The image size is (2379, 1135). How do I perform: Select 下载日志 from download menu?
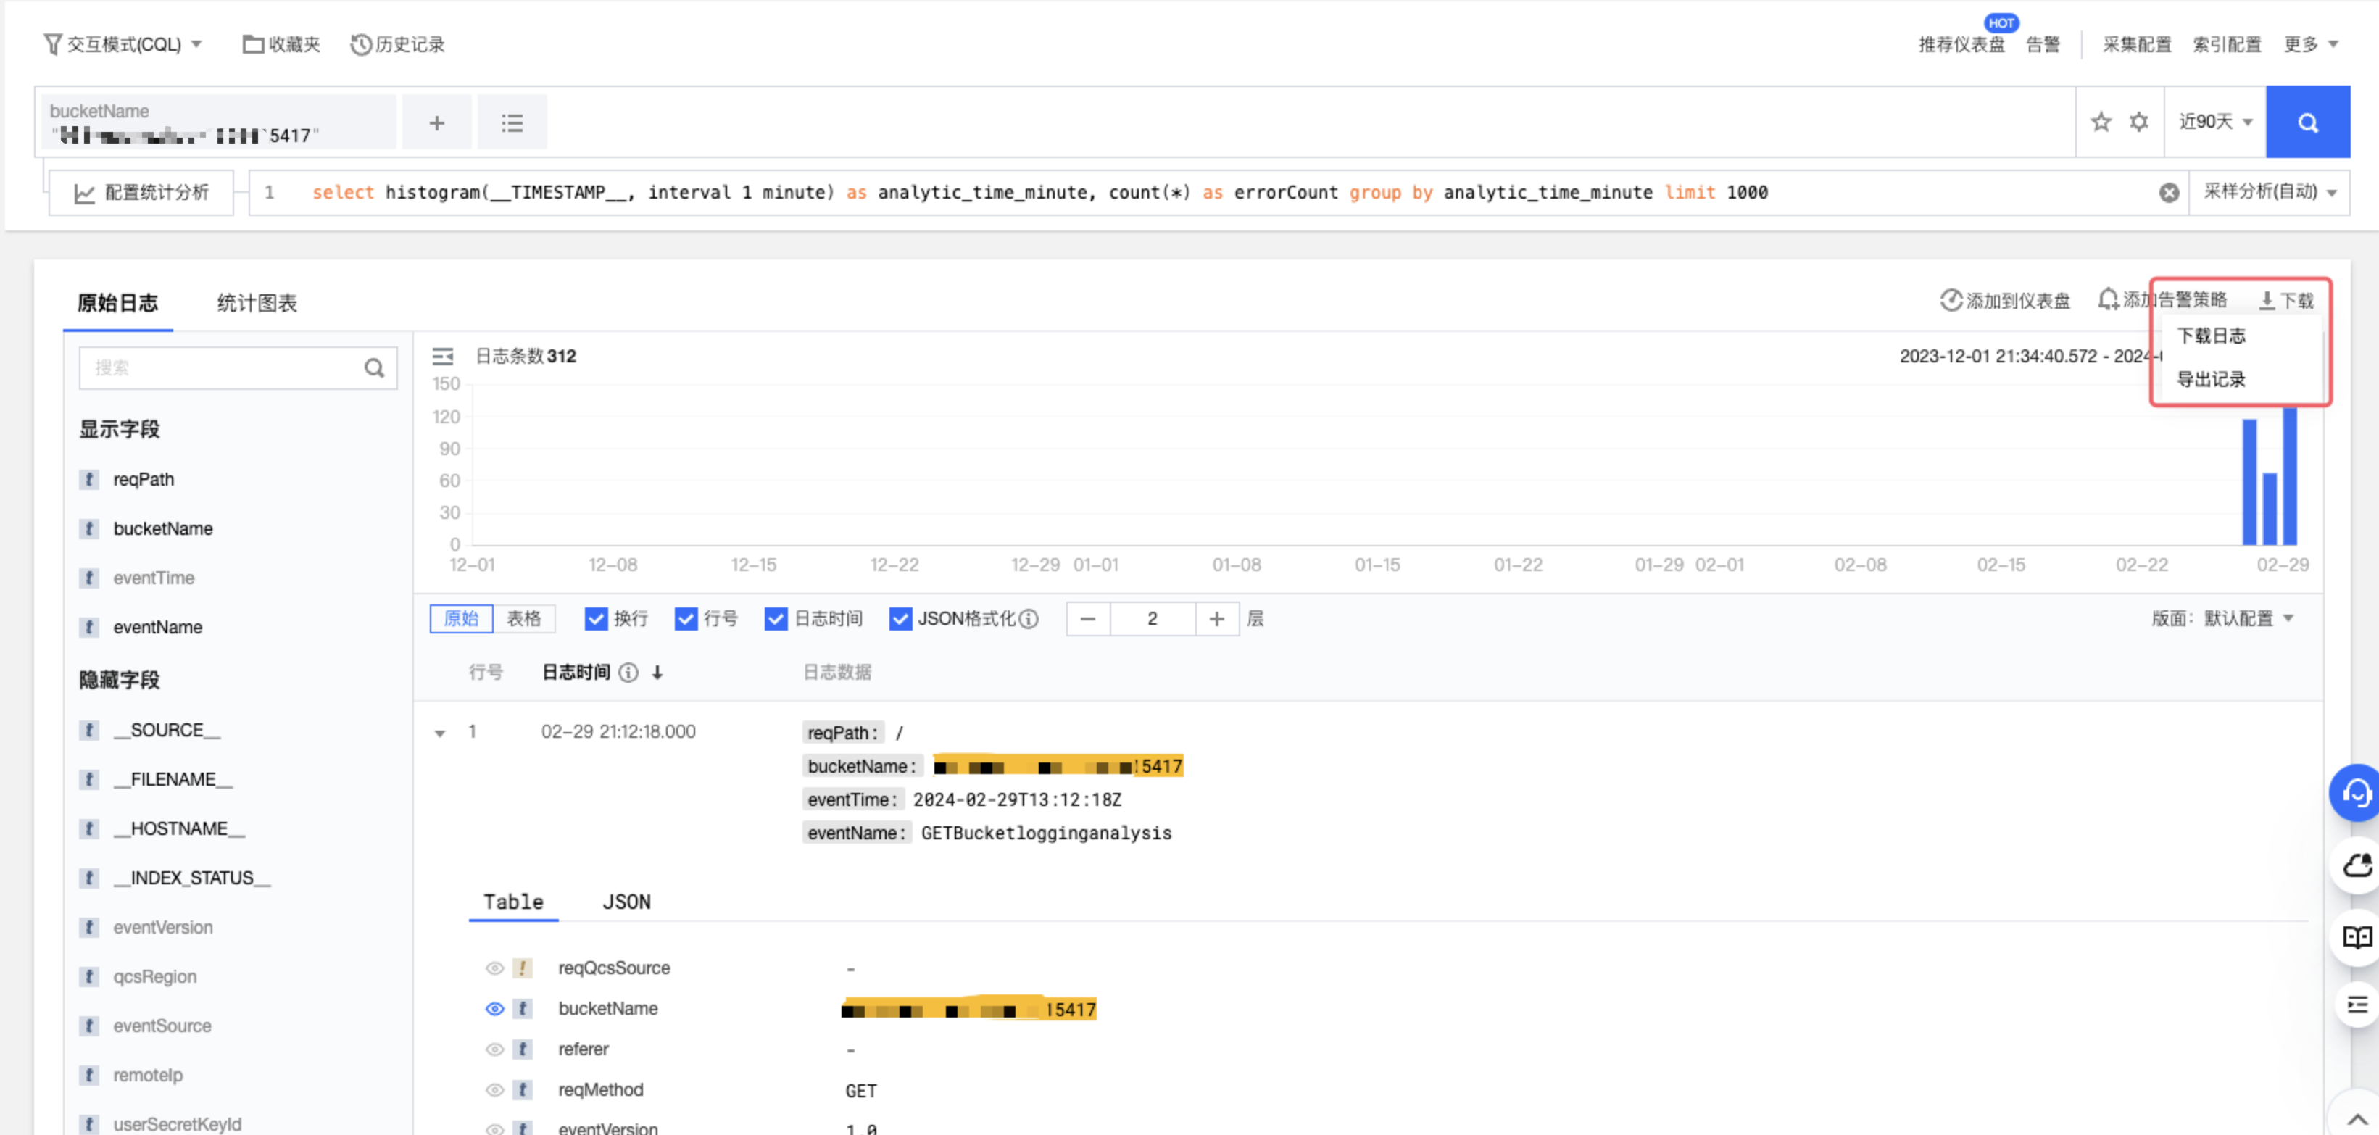(2210, 336)
